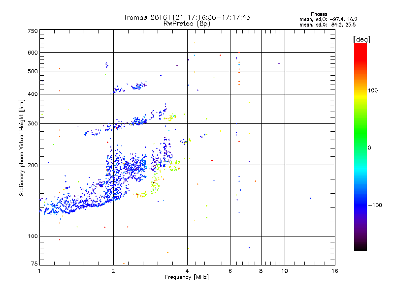Click the x-axis tick label '16'
This screenshot has height=295, width=394.
pyautogui.click(x=335, y=271)
